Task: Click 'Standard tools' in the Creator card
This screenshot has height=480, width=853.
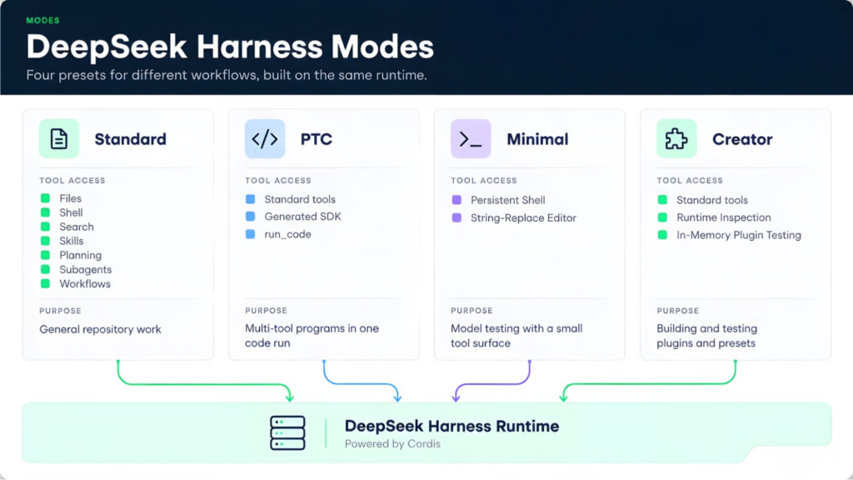Action: click(x=712, y=200)
